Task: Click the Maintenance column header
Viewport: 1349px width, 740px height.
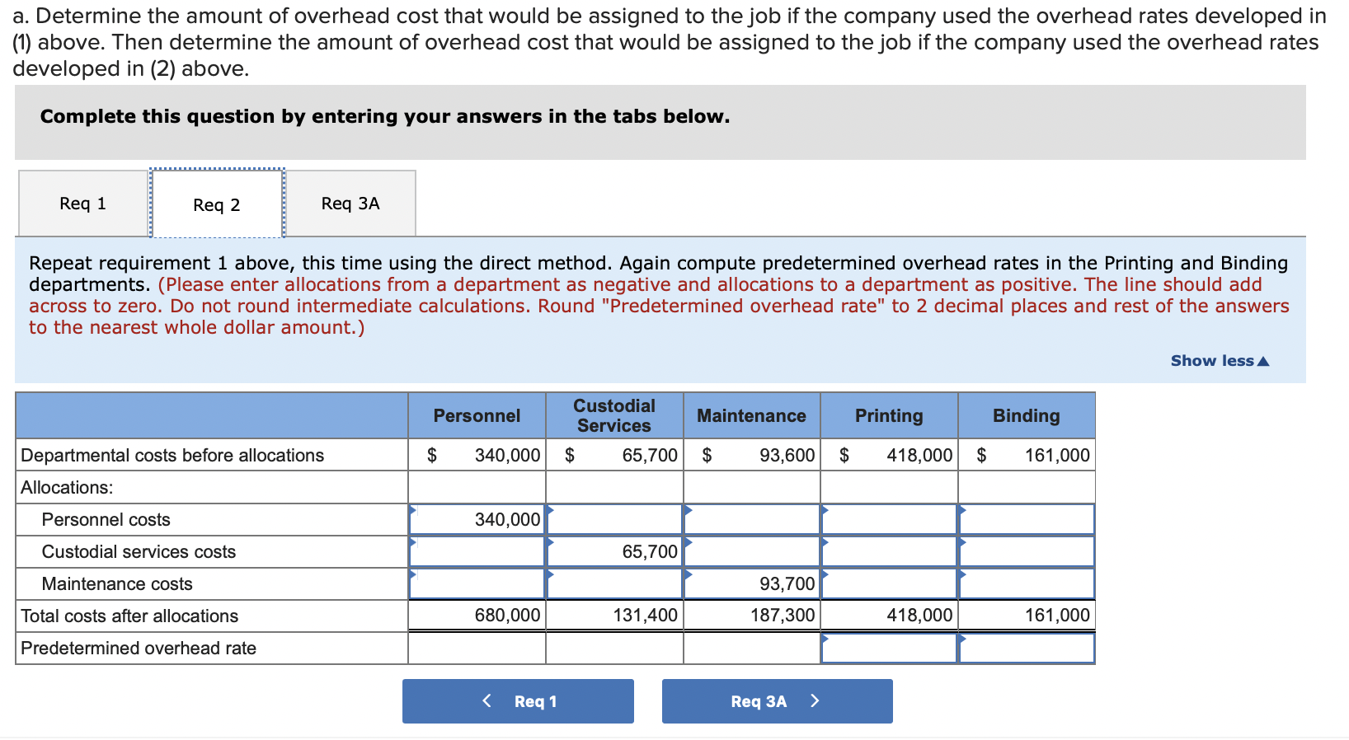Action: (752, 416)
